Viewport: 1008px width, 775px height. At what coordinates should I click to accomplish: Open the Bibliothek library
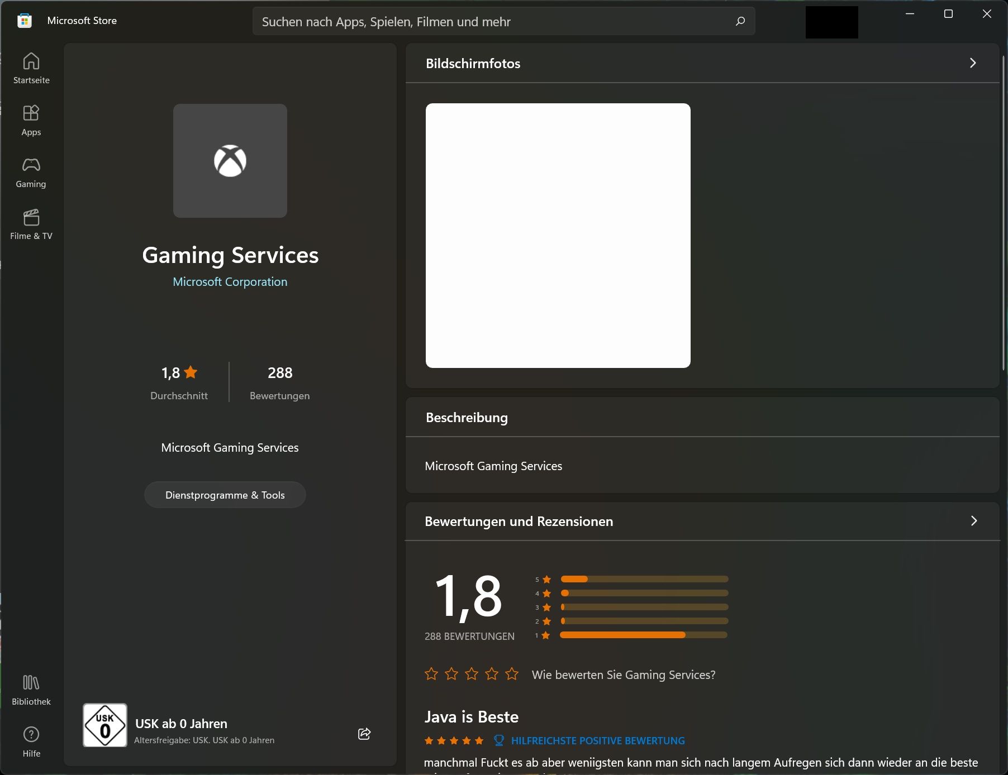coord(31,690)
